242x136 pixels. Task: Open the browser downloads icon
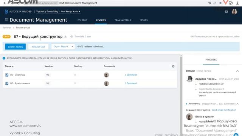(237, 3)
